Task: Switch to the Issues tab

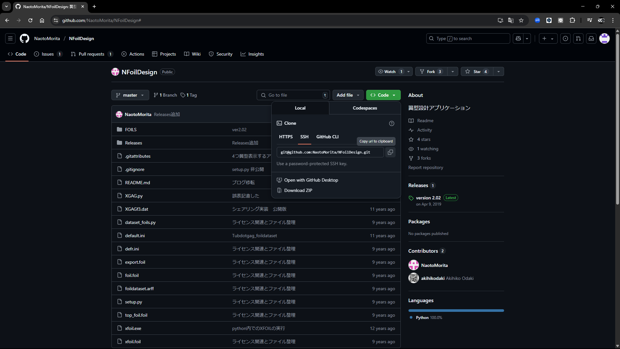Action: [x=48, y=54]
